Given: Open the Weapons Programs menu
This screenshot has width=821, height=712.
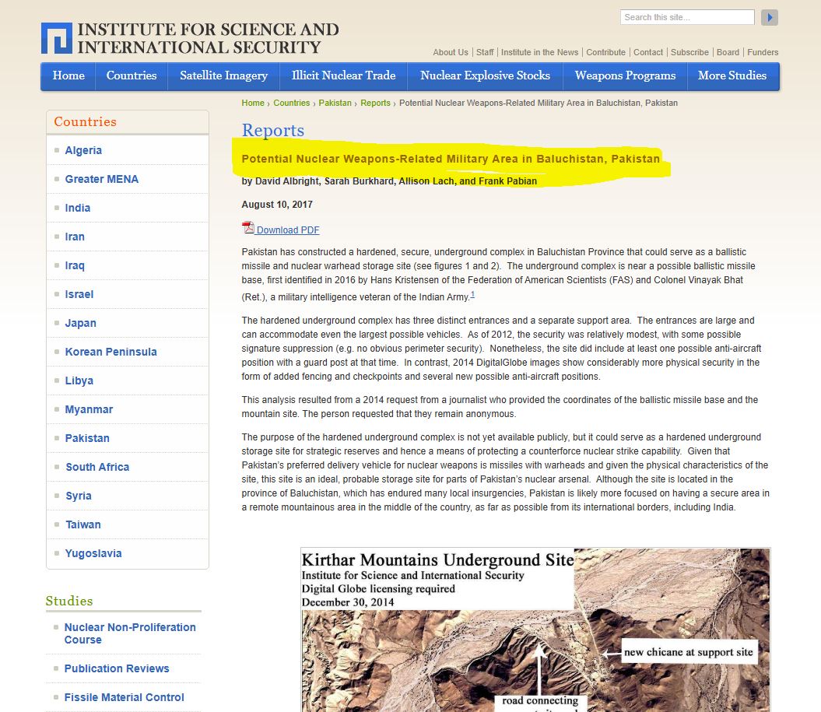Looking at the screenshot, I should pos(625,76).
